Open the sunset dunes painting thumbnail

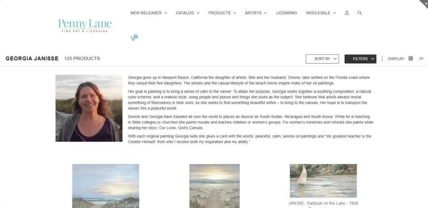coord(106,186)
